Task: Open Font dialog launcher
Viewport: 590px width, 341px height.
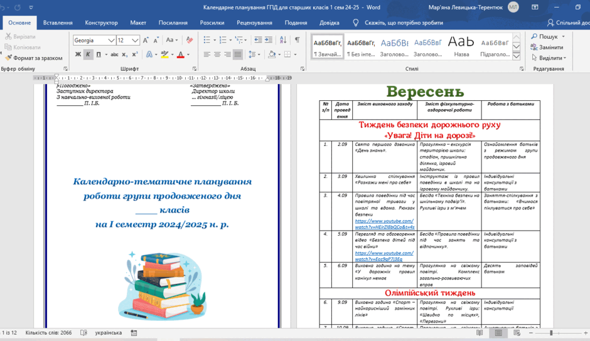Action: click(x=195, y=69)
